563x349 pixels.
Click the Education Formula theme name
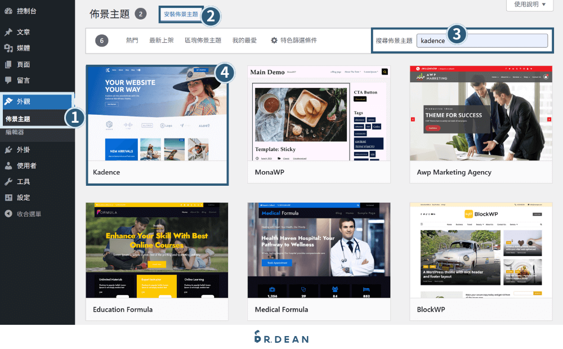[x=122, y=310]
